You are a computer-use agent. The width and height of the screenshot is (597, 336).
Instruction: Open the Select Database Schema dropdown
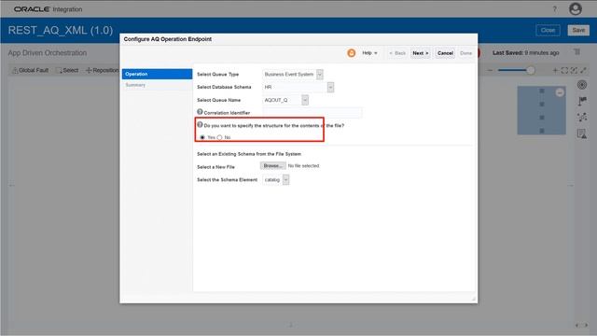click(x=330, y=87)
